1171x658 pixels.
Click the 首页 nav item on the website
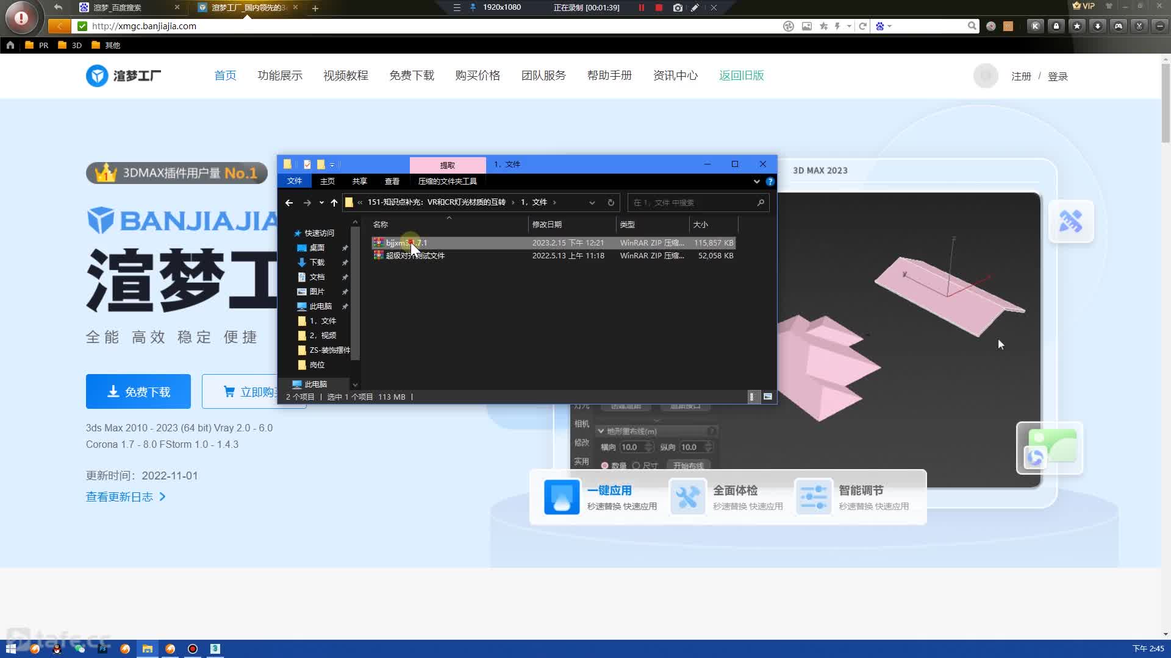[225, 76]
